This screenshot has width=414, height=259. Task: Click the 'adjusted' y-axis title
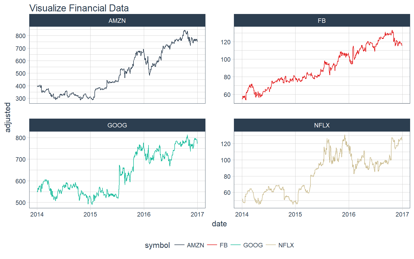click(8, 117)
